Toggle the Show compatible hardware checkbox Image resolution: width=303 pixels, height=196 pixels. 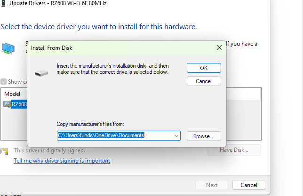click(4, 82)
